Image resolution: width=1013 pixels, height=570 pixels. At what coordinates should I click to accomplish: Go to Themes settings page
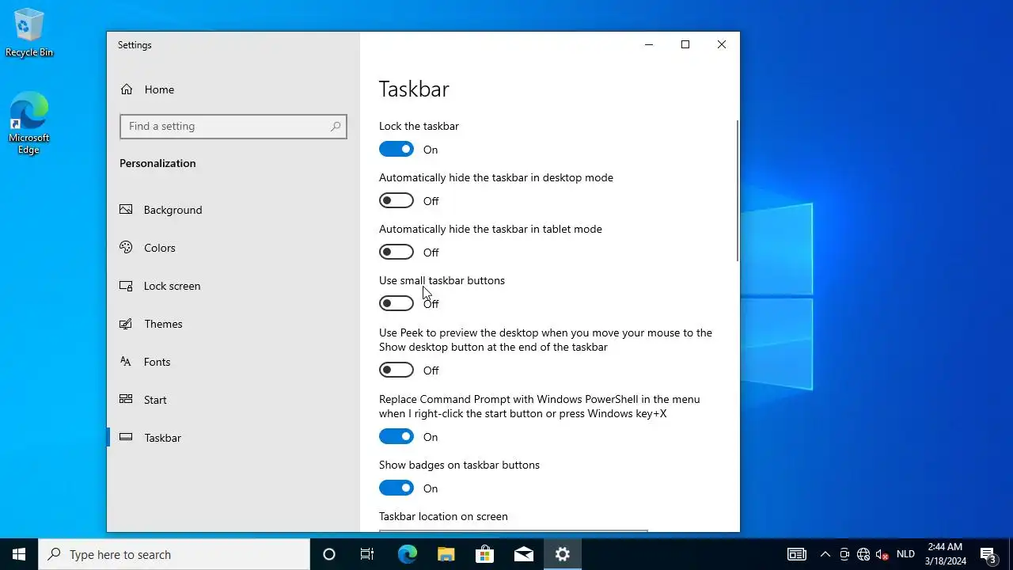coord(233,324)
